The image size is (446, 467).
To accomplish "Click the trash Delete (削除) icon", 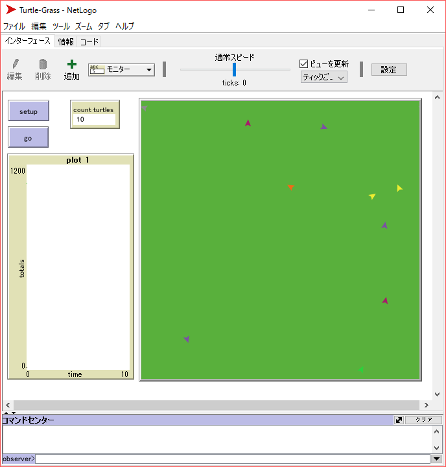I will 43,64.
